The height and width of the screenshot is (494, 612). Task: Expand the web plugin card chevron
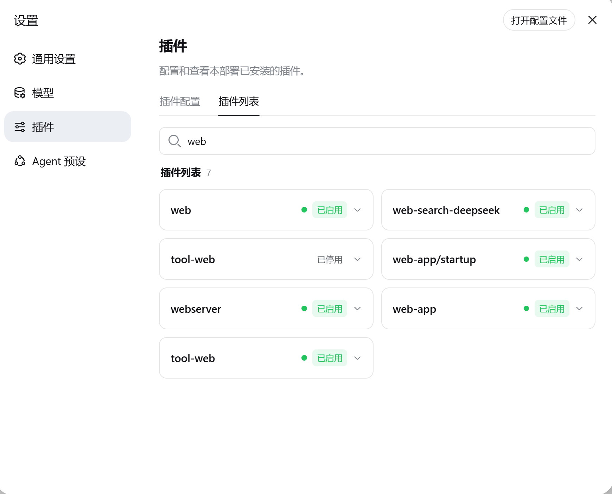(357, 210)
